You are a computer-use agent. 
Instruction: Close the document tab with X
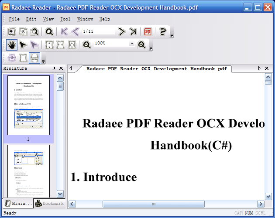[267, 68]
